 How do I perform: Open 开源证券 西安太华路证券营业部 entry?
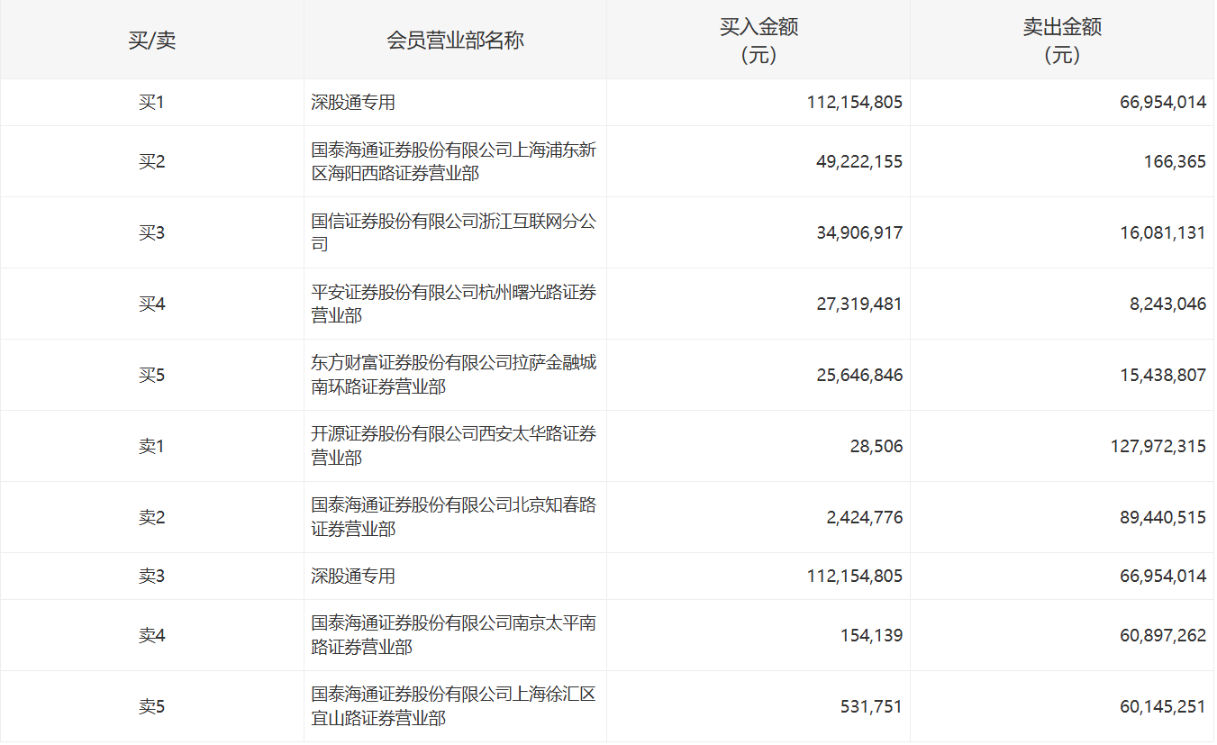tap(453, 447)
